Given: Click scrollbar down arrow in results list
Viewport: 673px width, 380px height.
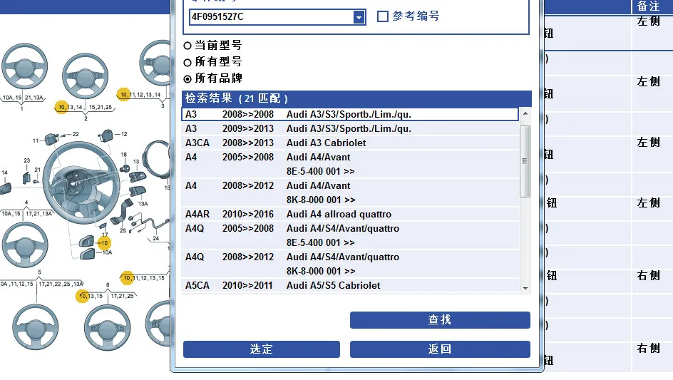Looking at the screenshot, I should [x=525, y=289].
